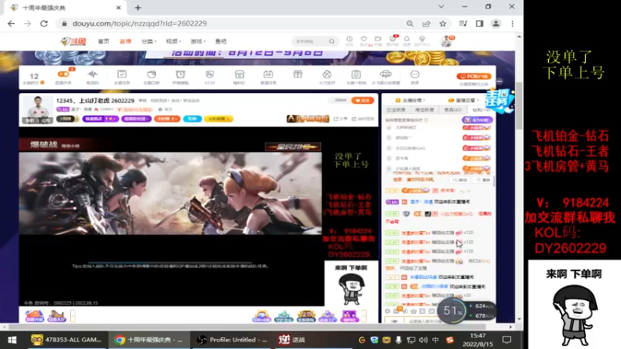
Task: Open the shop icon in streamer toolbar
Action: [x=239, y=76]
